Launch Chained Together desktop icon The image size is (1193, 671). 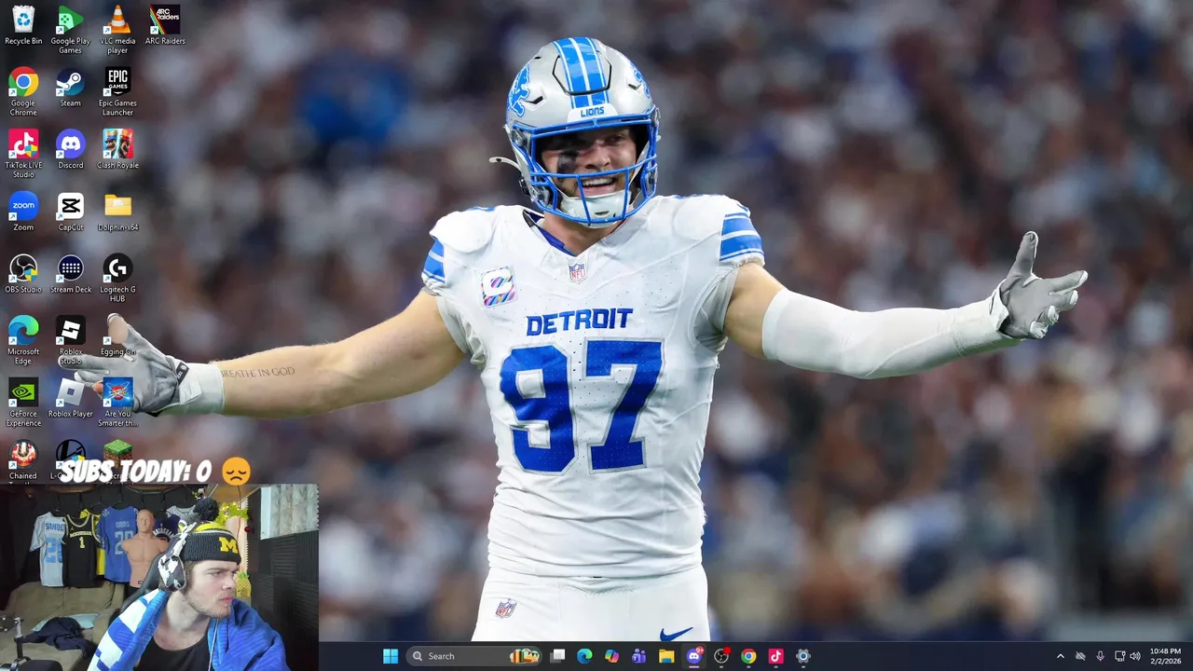[x=23, y=460]
